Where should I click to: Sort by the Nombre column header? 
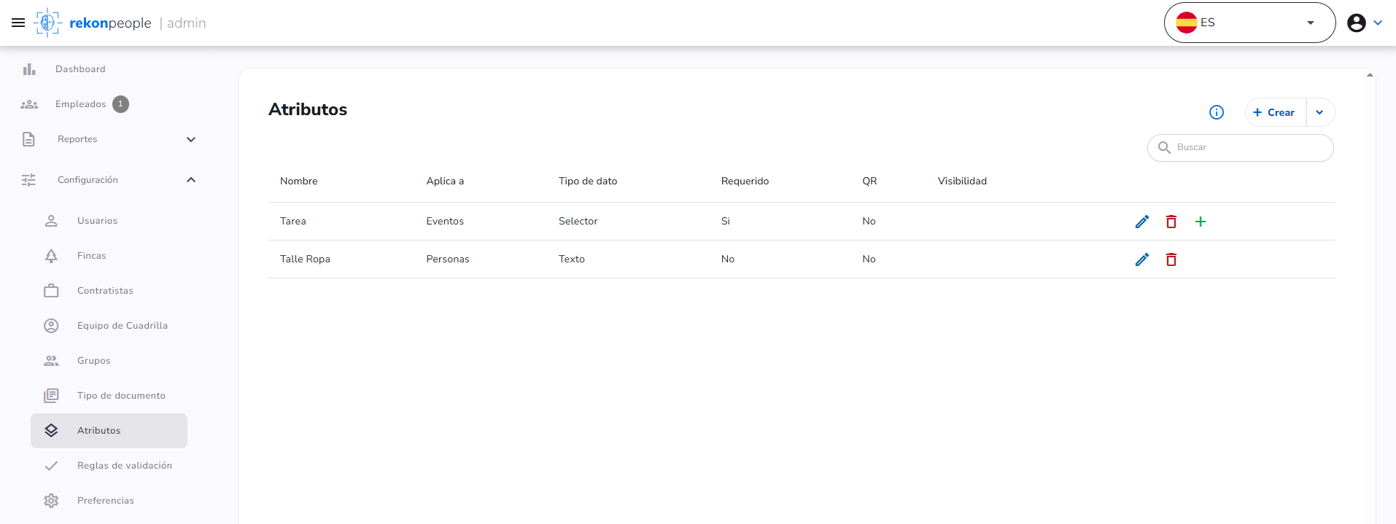pyautogui.click(x=299, y=181)
